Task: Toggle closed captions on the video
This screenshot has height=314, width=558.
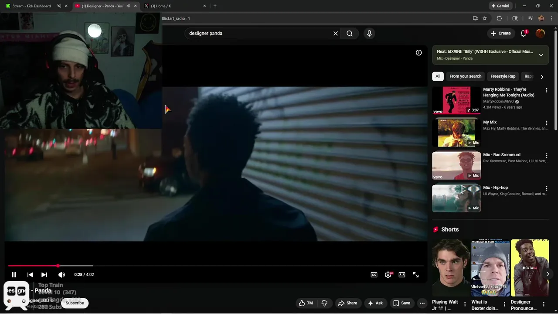Action: click(374, 275)
